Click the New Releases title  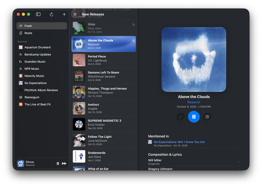click(x=93, y=14)
